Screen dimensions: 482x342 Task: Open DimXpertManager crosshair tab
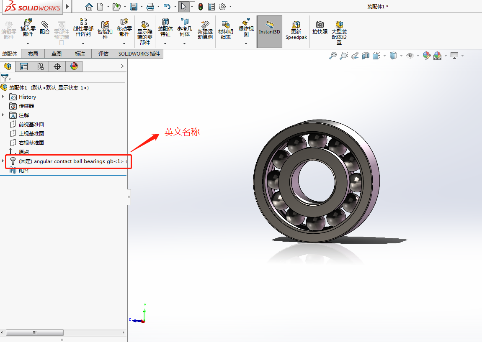click(x=57, y=66)
